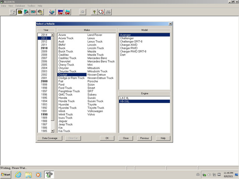The image size is (239, 179).
Task: Select year 2014
Action: point(44,35)
